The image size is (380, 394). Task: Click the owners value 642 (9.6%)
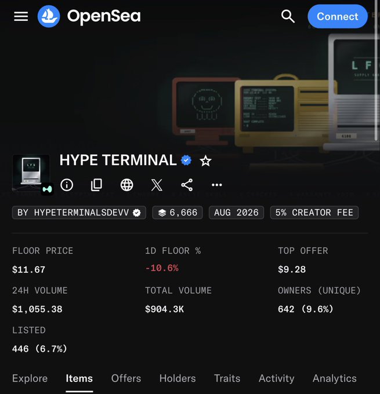point(306,309)
